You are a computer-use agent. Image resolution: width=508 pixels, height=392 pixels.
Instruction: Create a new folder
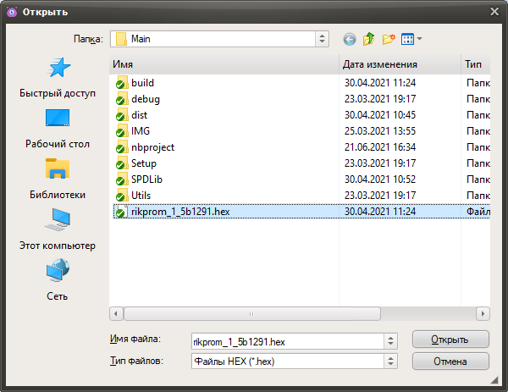pyautogui.click(x=389, y=39)
